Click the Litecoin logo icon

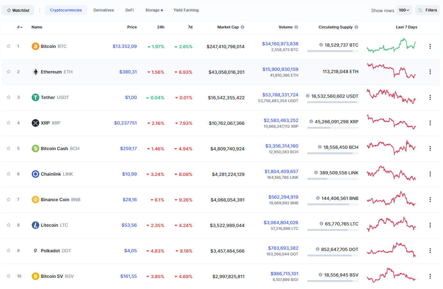(x=36, y=225)
